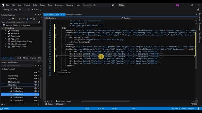Click the search magnifier in Solution Explorer
Viewport: 202px width, 113px height.
coord(39,22)
